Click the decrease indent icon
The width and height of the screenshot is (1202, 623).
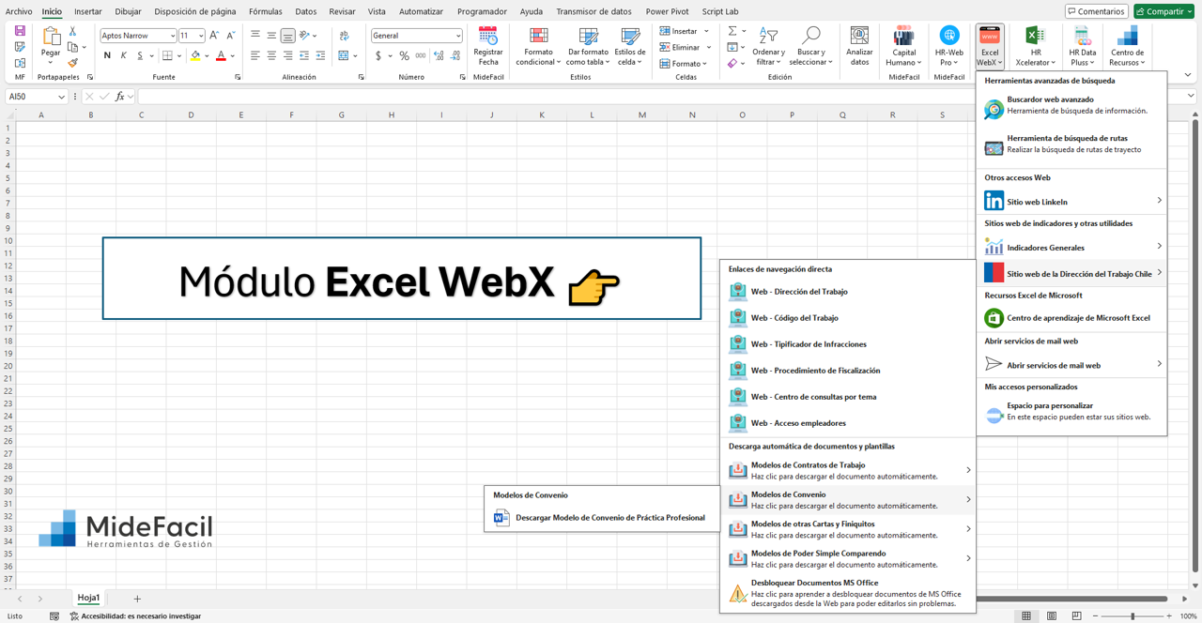(303, 56)
